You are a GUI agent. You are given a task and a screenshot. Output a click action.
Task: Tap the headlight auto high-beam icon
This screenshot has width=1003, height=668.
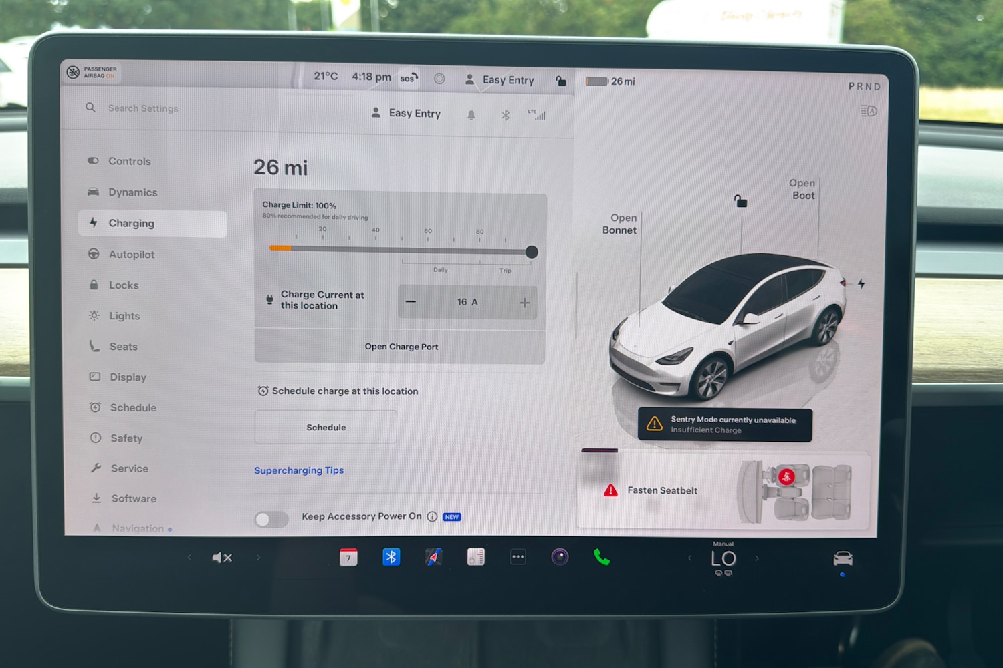coord(869,111)
